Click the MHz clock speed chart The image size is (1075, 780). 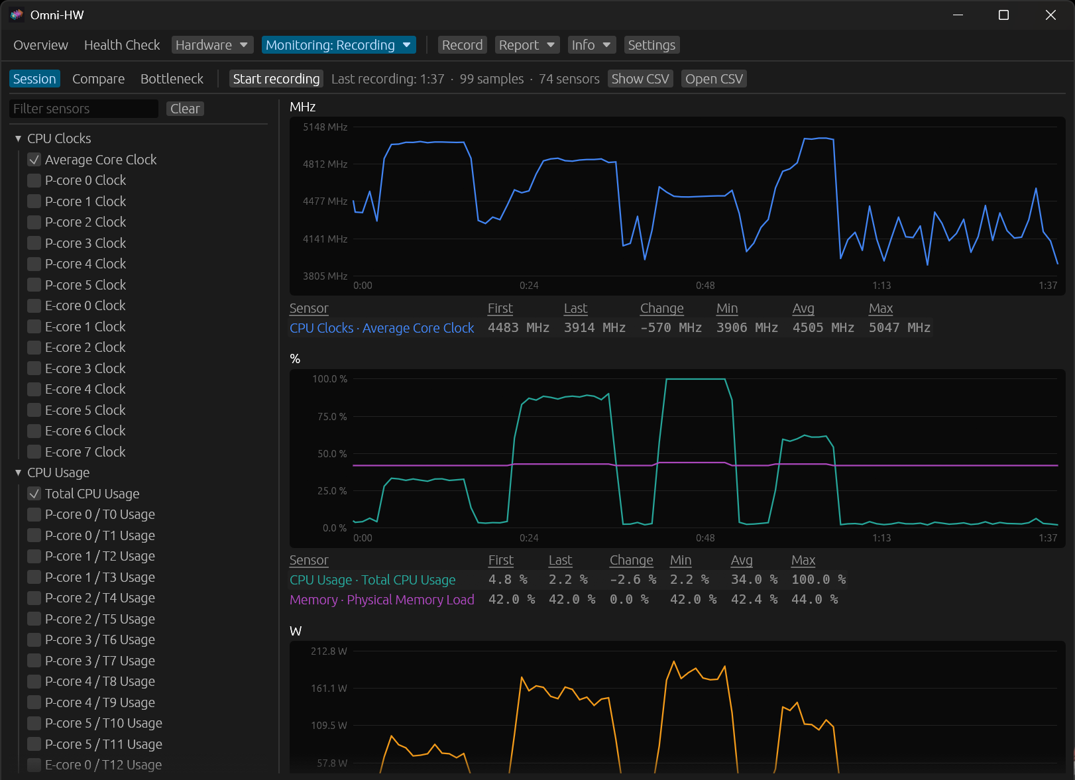coord(677,206)
